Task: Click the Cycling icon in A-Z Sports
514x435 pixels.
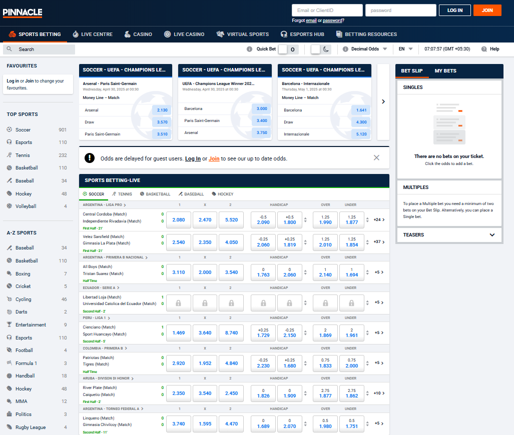Action: pos(10,299)
